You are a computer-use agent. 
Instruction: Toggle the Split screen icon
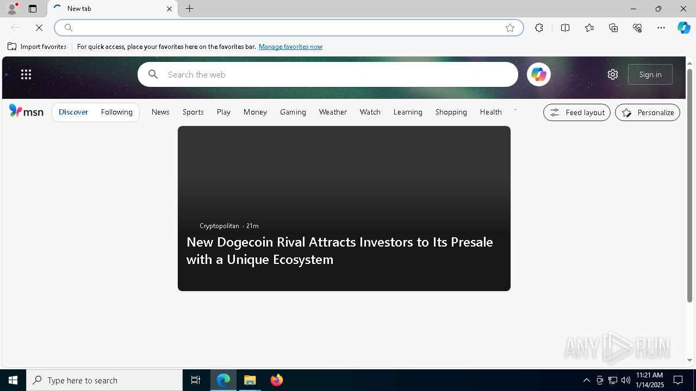[565, 28]
